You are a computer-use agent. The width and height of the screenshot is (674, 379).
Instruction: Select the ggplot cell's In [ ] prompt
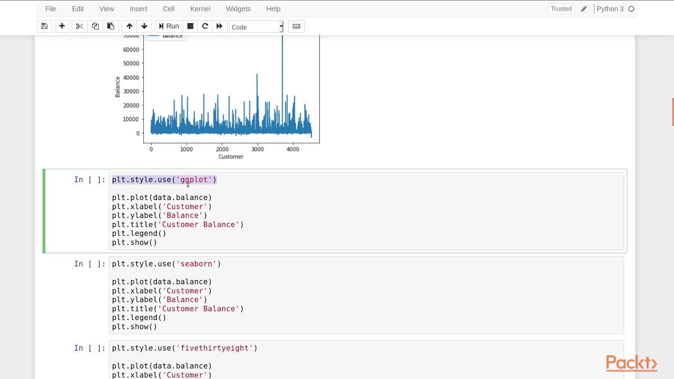[90, 179]
